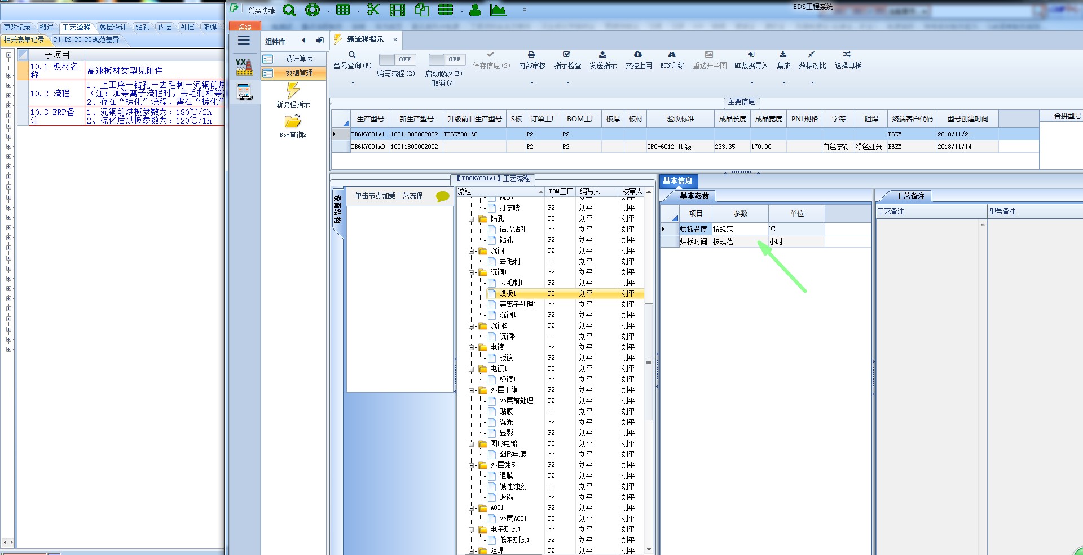Click the green lifebuoy help icon
Screen dimensions: 1083x555
click(x=312, y=10)
